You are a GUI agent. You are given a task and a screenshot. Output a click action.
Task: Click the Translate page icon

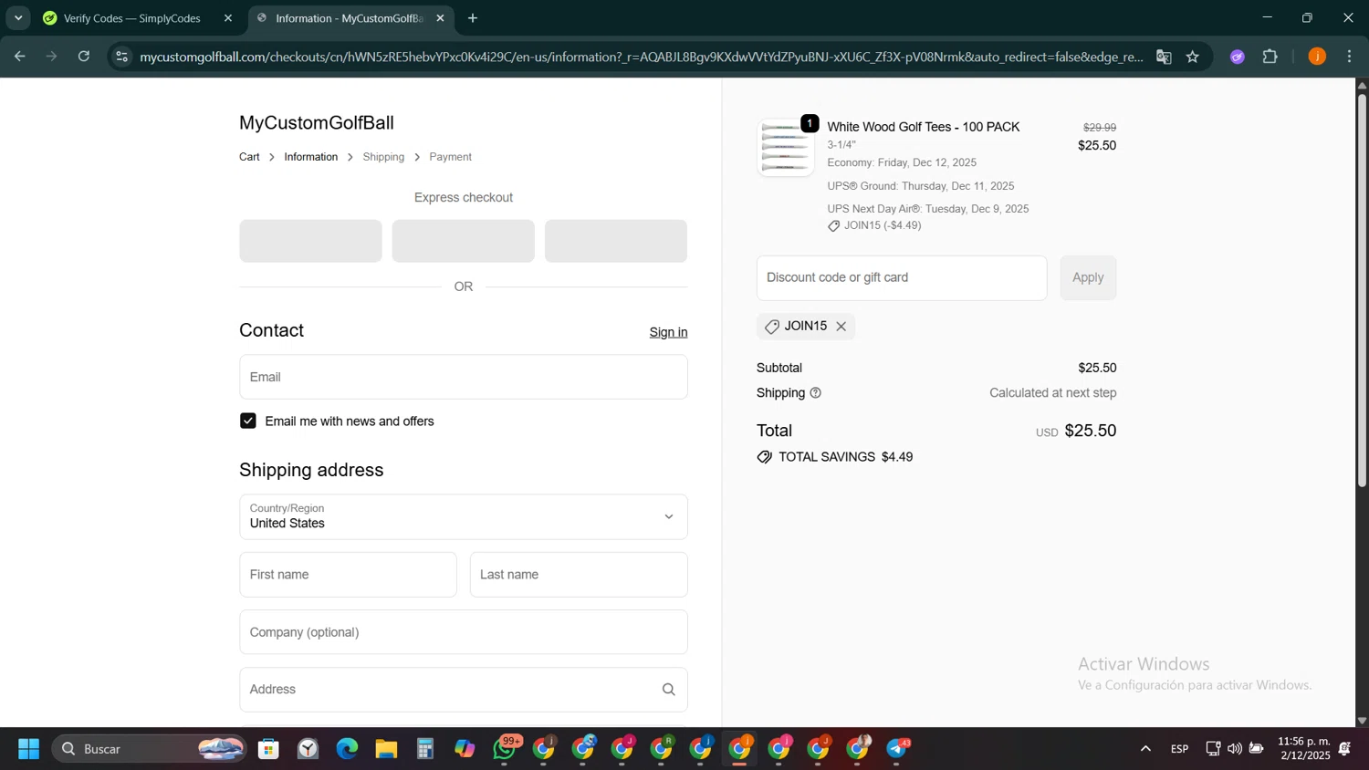(1164, 57)
